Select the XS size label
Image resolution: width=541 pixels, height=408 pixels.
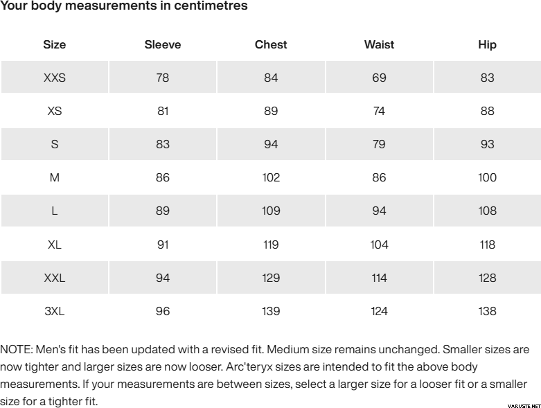55,111
